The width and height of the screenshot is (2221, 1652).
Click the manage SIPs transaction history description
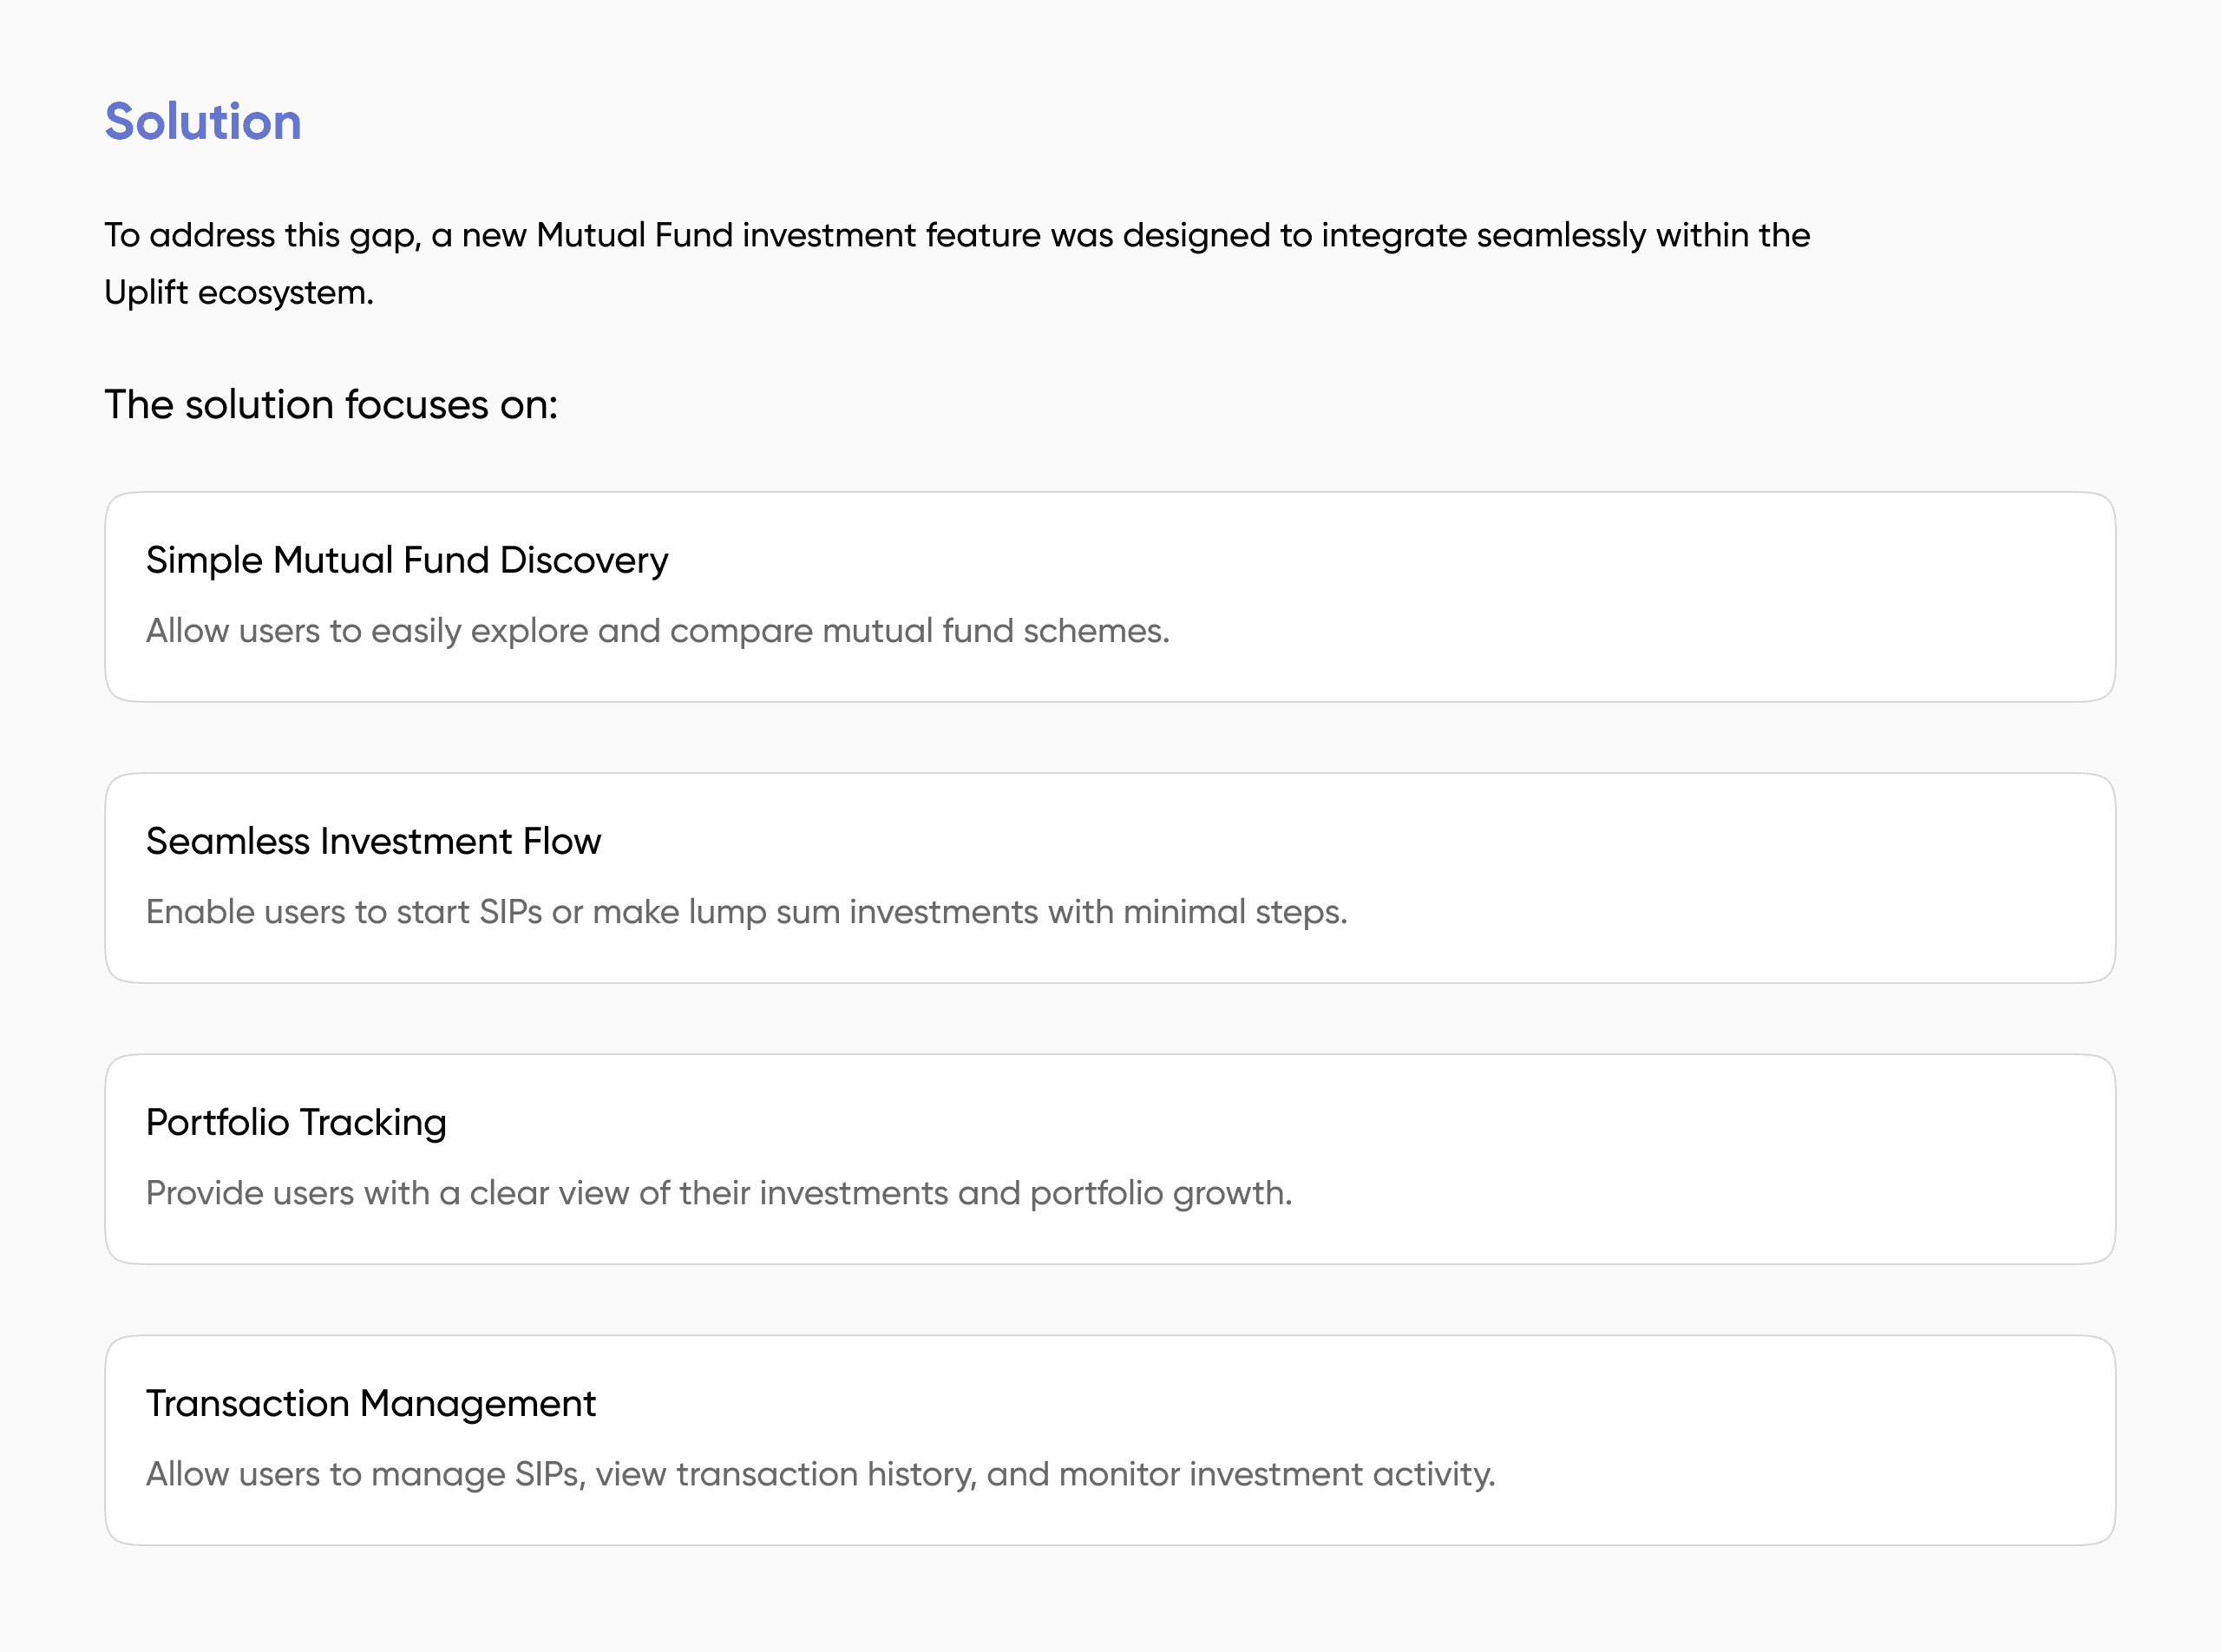coord(820,1474)
